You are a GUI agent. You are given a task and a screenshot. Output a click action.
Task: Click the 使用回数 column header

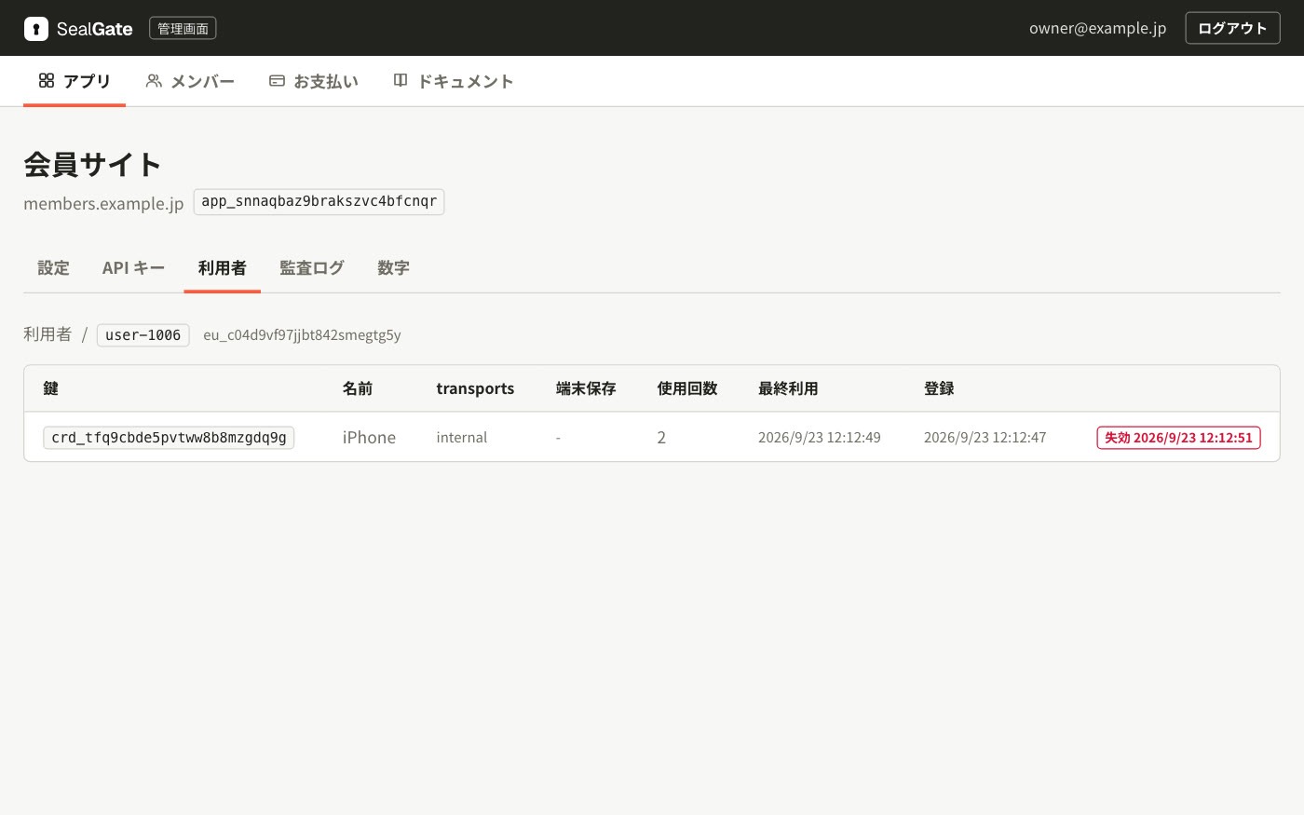tap(687, 388)
